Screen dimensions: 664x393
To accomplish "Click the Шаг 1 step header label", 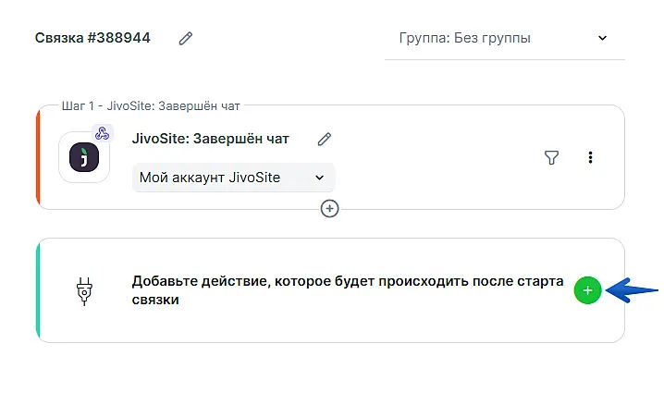I will tap(155, 105).
